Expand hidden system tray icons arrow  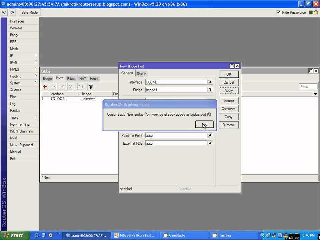(262, 235)
